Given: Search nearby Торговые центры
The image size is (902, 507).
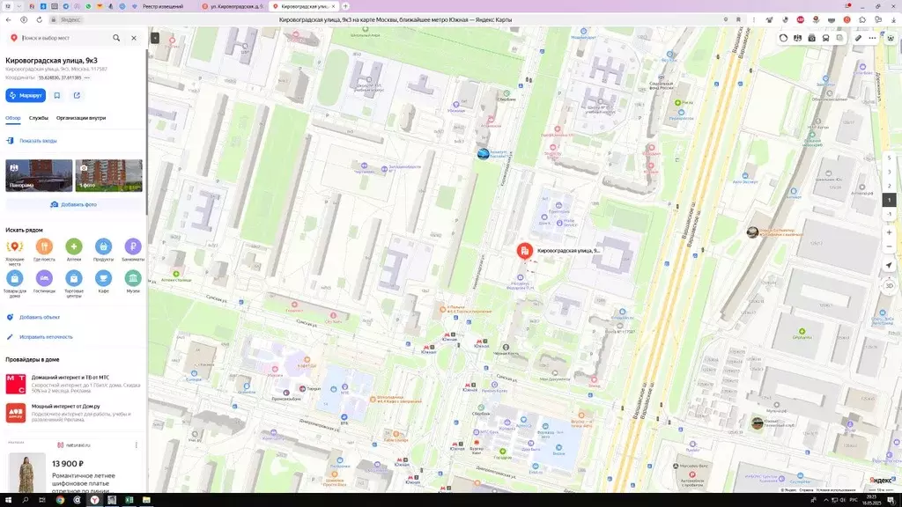Looking at the screenshot, I should tap(74, 283).
